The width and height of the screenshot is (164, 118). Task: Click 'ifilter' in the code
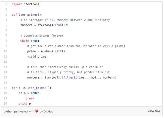tap(68, 77)
